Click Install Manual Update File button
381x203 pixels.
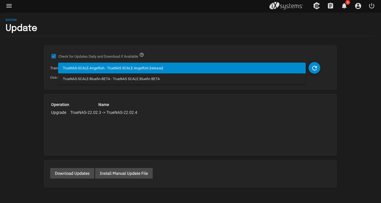124,173
